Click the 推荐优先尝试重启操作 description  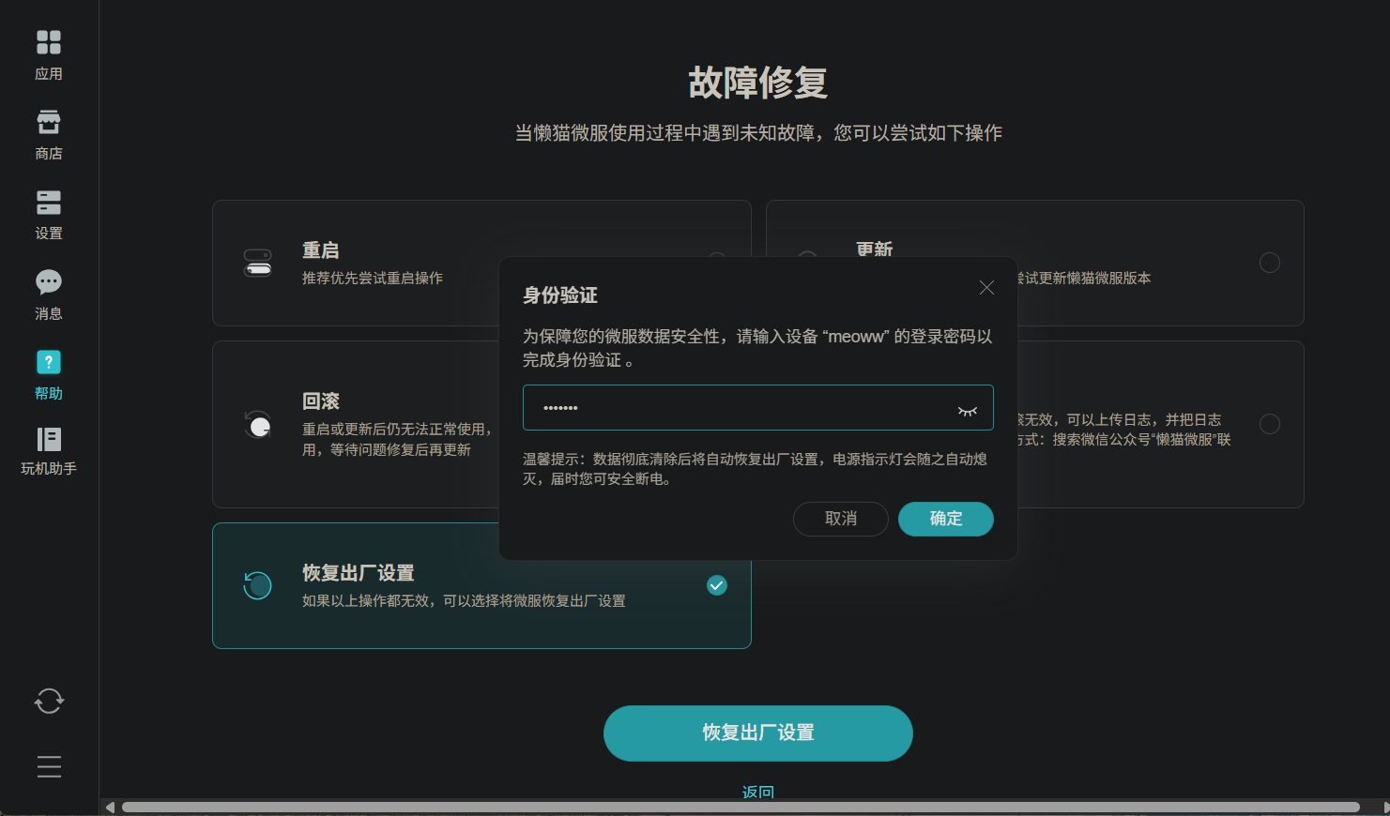373,279
